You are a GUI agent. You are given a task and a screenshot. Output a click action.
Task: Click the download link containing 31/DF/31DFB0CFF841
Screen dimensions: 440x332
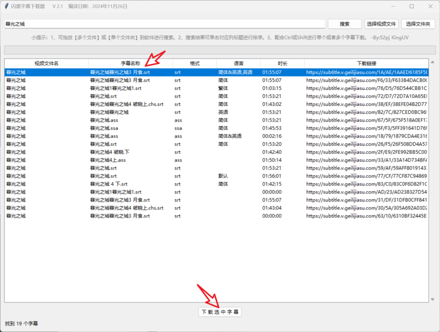click(367, 200)
